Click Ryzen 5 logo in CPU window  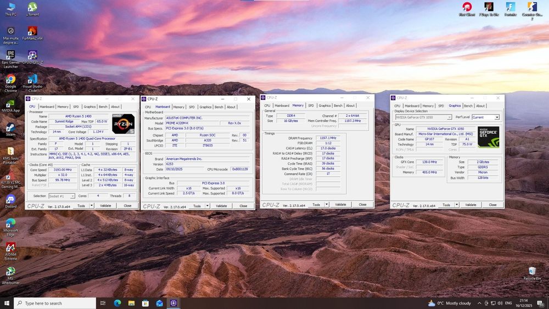pos(123,123)
